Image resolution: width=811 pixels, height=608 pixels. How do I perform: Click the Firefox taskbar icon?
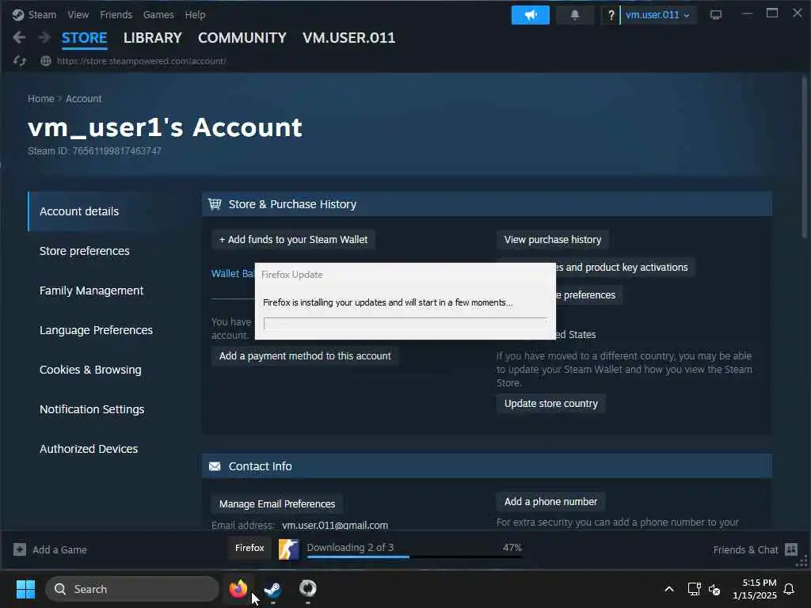238,589
